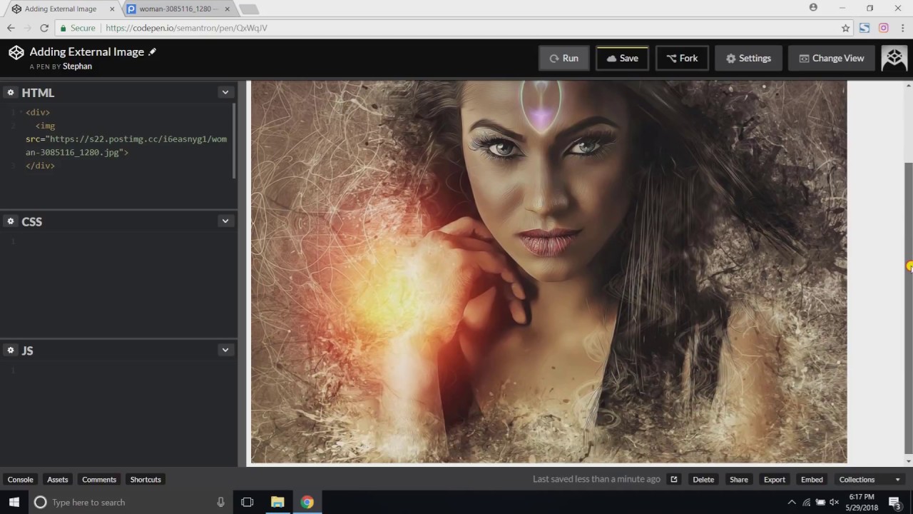Click the CodePen logo in header
The width and height of the screenshot is (913, 514).
coord(16,52)
